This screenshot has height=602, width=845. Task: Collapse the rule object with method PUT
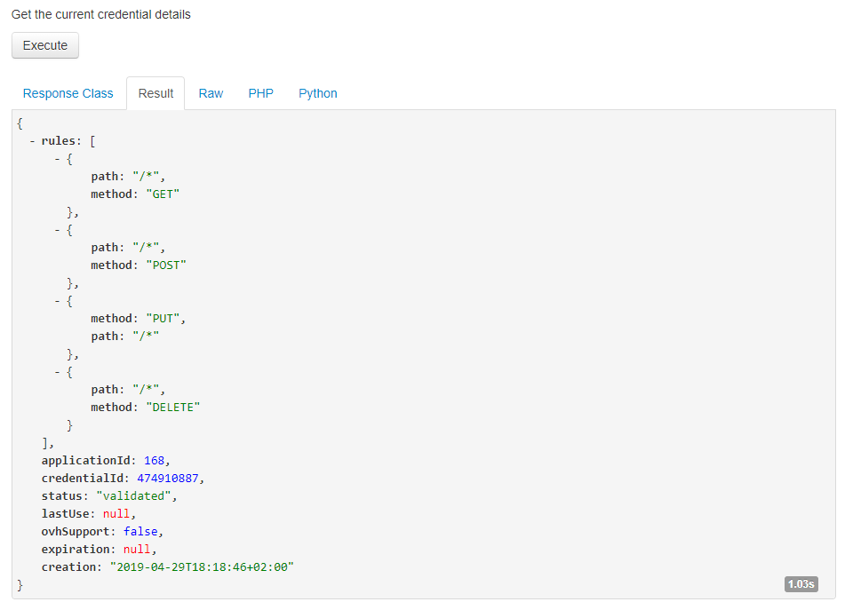point(58,300)
